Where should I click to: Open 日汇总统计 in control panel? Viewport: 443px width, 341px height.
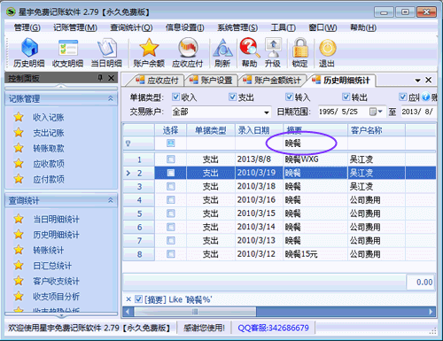coord(52,266)
